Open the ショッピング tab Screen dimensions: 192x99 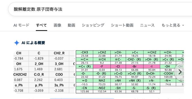pyautogui.click(x=93, y=25)
